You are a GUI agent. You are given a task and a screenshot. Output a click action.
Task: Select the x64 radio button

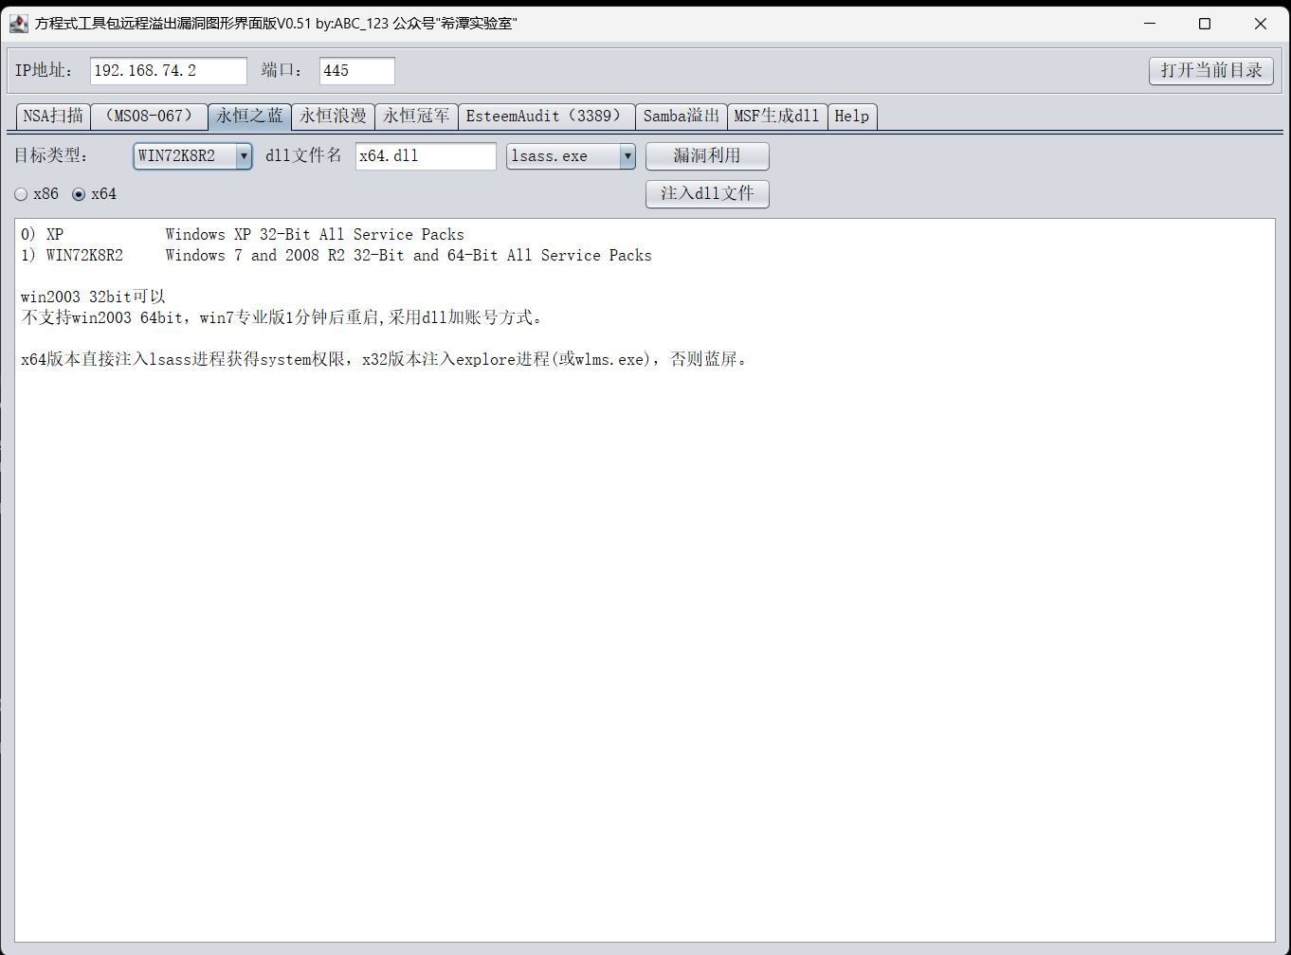click(79, 193)
